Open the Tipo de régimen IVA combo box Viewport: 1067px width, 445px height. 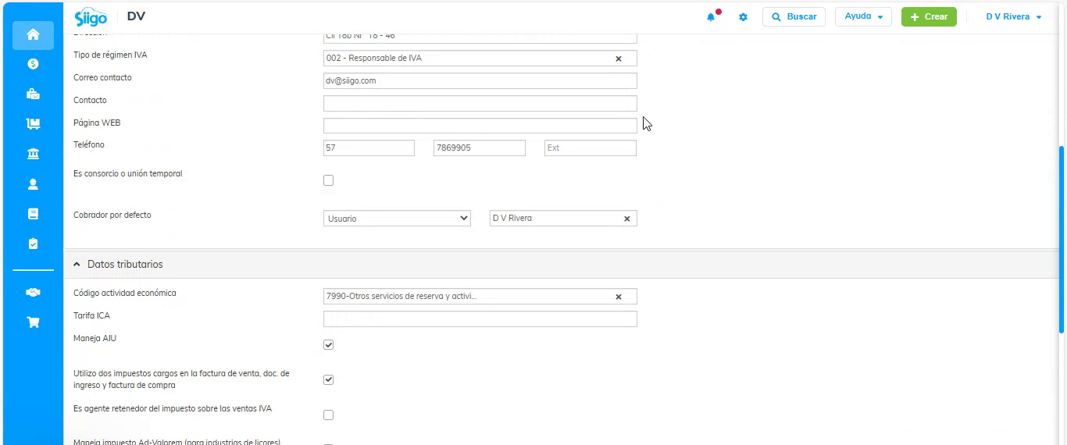480,59
